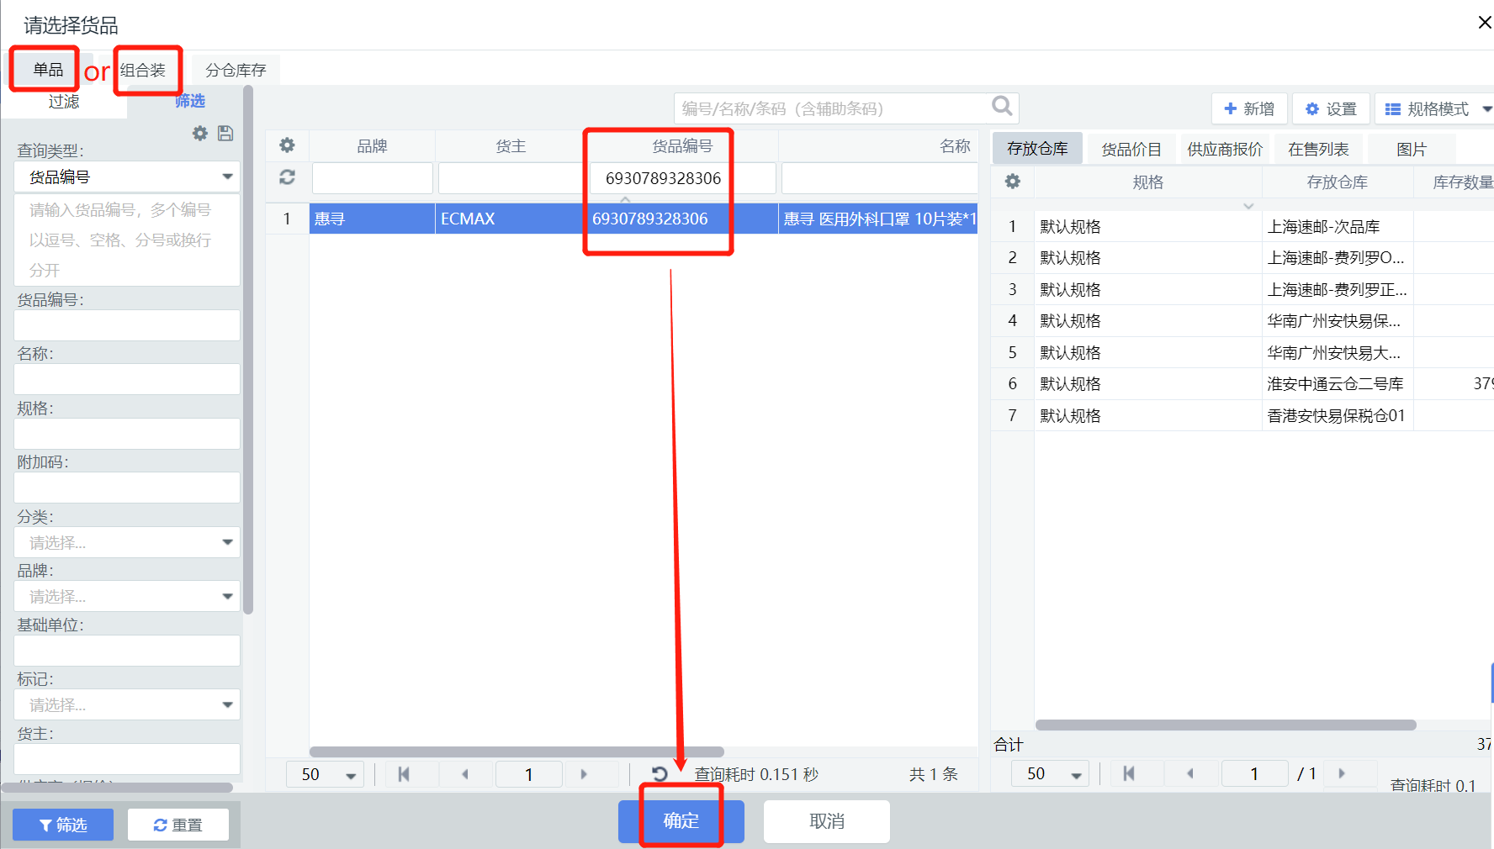Click the search magnifier icon

pyautogui.click(x=1002, y=106)
